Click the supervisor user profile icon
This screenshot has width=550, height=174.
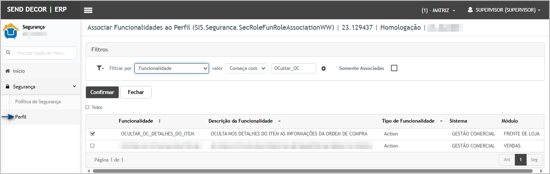click(x=470, y=10)
